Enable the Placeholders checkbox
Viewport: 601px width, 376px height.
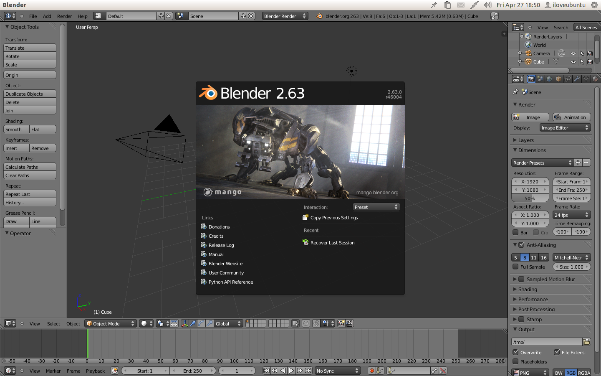click(x=515, y=361)
